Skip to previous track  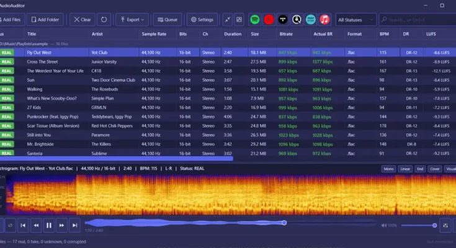click(23, 225)
